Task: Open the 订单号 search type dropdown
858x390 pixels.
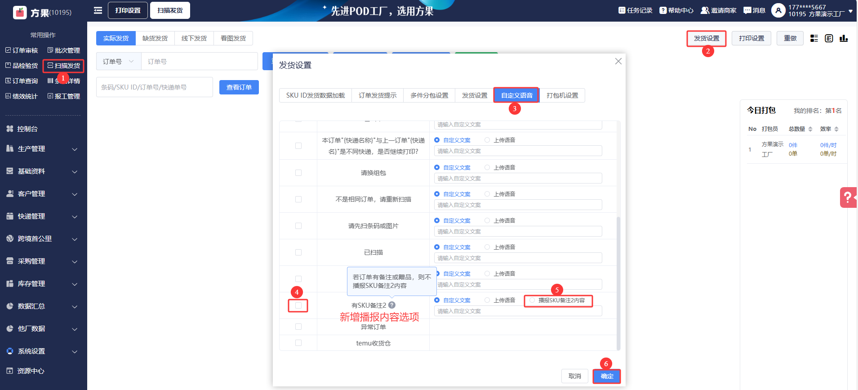Action: coord(119,62)
